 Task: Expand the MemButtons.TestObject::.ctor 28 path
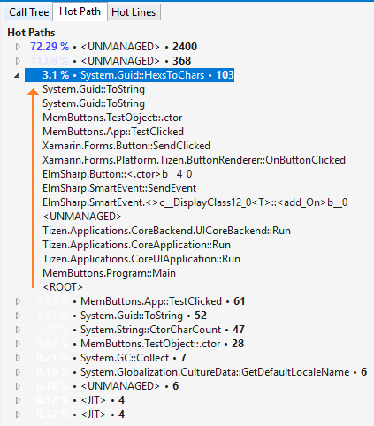(18, 344)
